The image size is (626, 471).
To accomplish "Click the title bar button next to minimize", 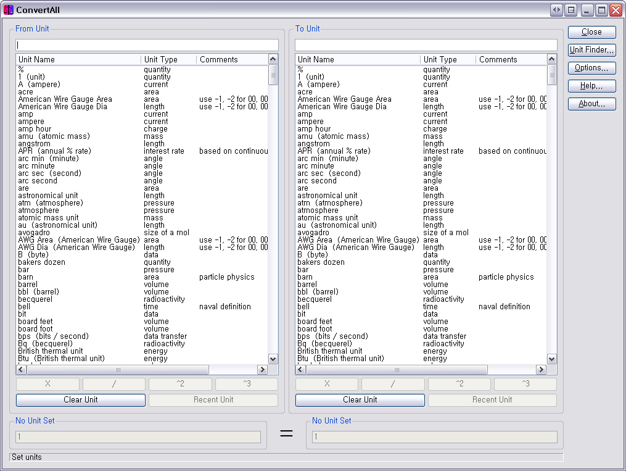I will (x=571, y=10).
